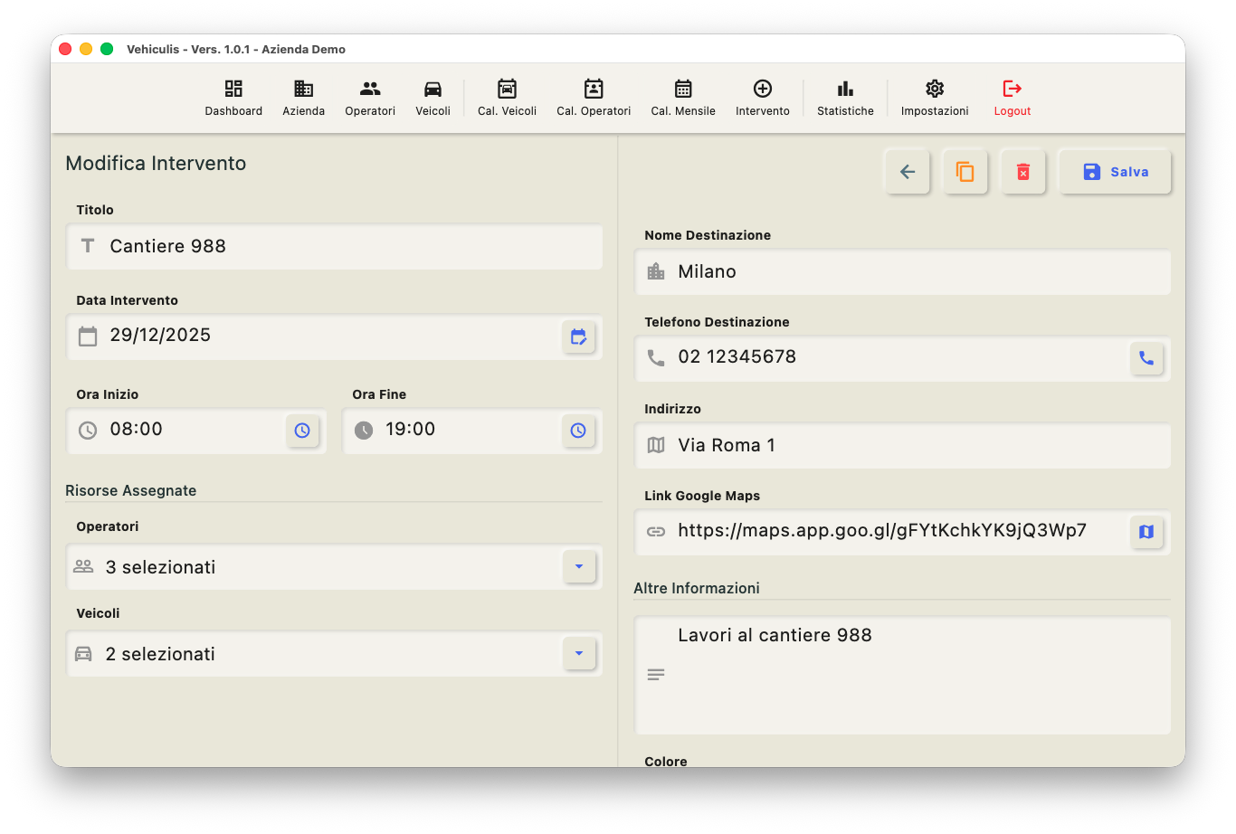This screenshot has height=834, width=1236.
Task: Open Statistiche section
Action: click(x=845, y=98)
